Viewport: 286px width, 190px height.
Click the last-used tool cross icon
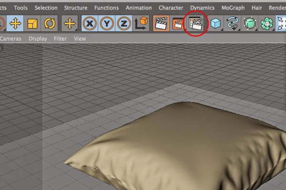point(70,23)
